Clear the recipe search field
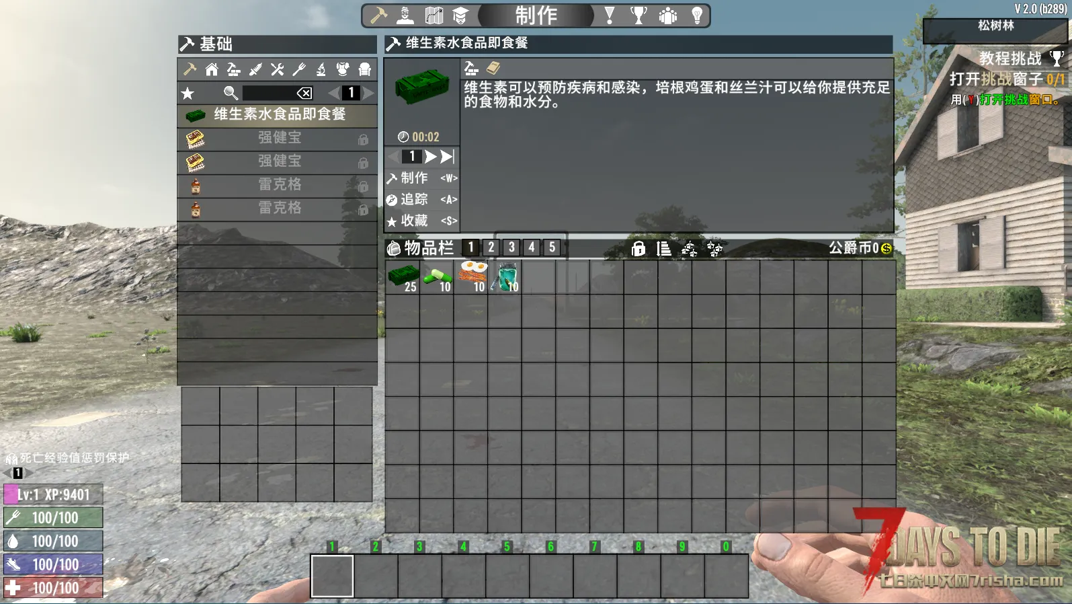 pos(304,93)
